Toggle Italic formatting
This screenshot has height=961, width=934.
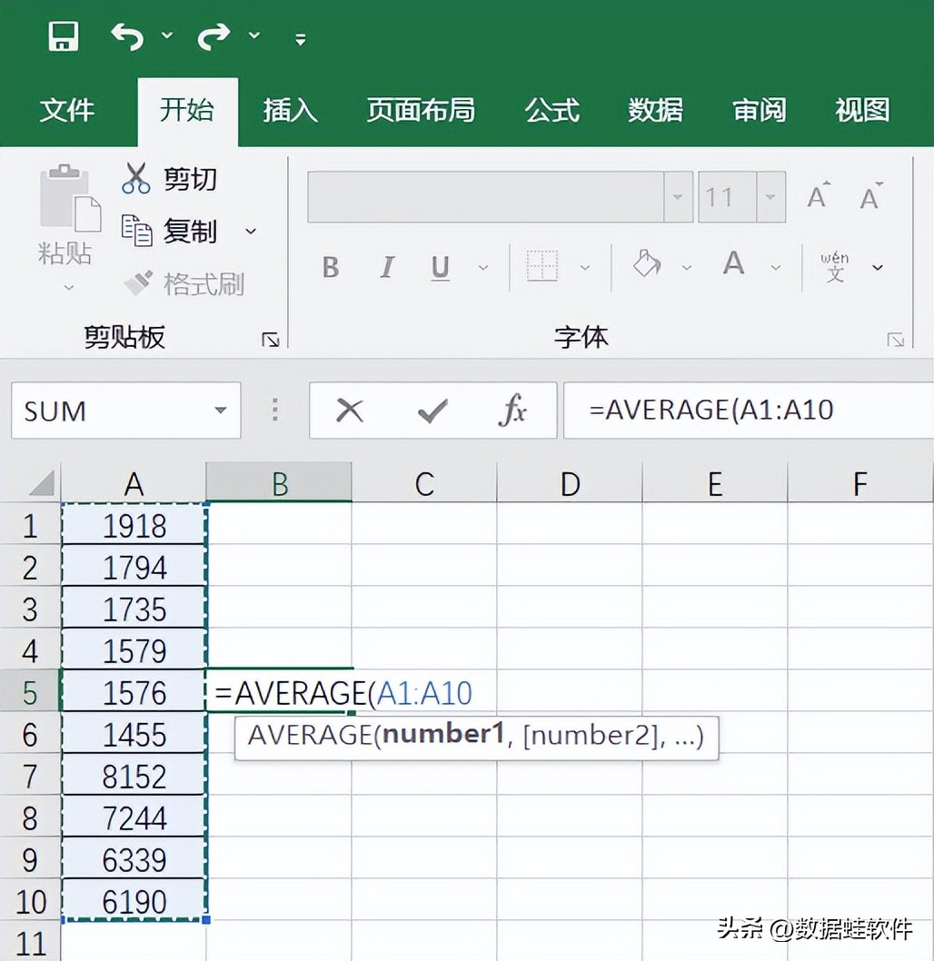pyautogui.click(x=387, y=267)
